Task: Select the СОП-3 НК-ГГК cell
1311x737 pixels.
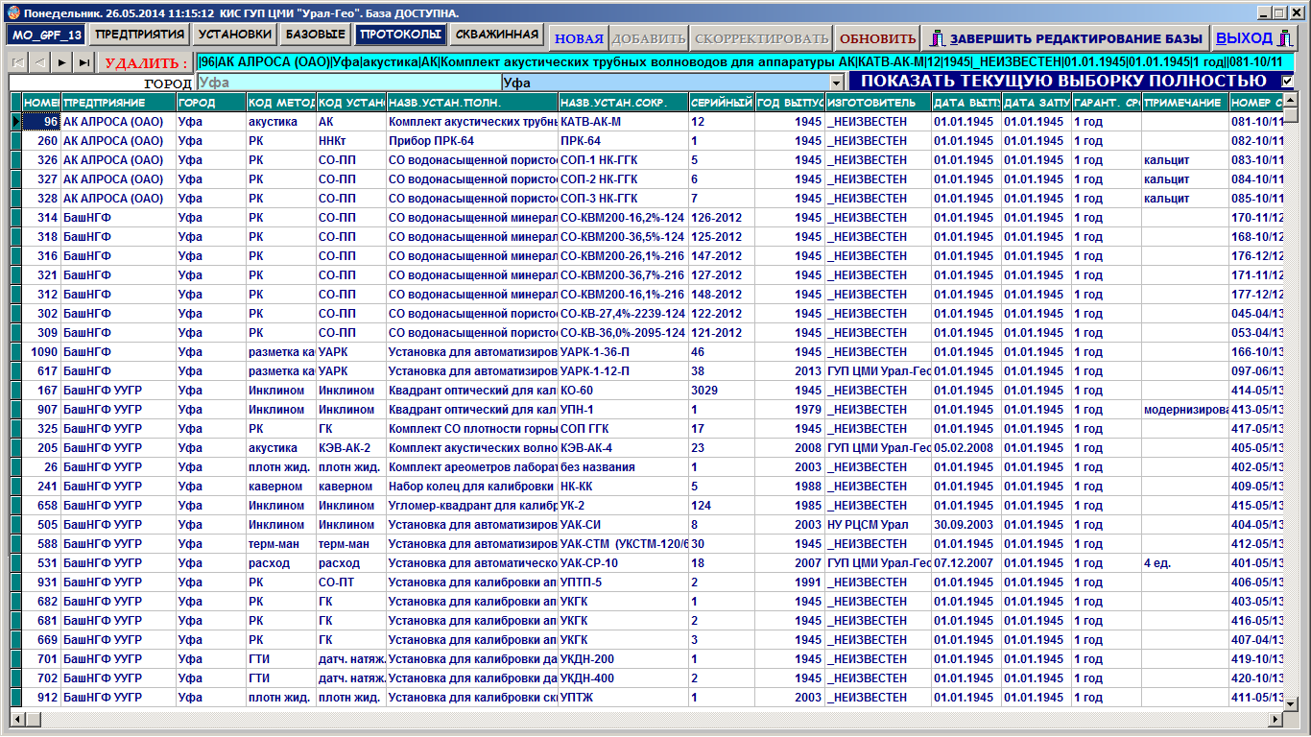Action: click(x=623, y=199)
